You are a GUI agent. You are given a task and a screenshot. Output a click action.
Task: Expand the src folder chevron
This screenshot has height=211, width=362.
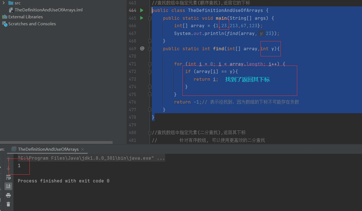pos(4,3)
